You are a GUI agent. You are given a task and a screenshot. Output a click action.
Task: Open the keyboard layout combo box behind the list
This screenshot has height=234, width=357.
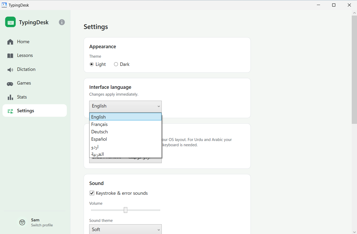tap(125, 160)
